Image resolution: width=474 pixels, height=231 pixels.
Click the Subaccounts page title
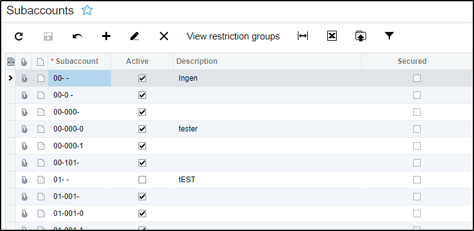point(40,11)
